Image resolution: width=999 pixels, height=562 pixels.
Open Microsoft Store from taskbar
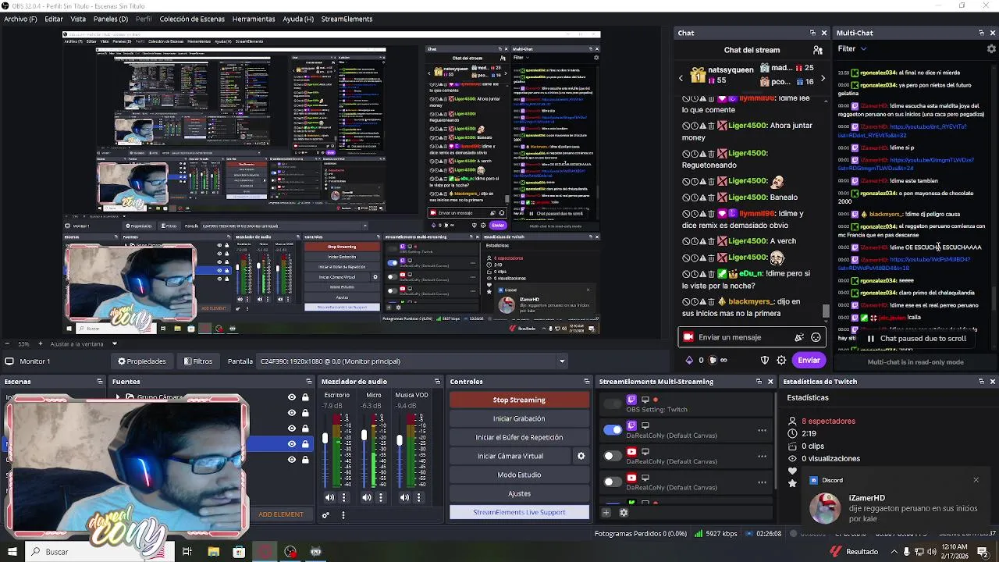239,552
